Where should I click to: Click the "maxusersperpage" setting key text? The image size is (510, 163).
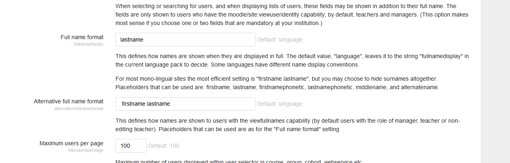86,150
